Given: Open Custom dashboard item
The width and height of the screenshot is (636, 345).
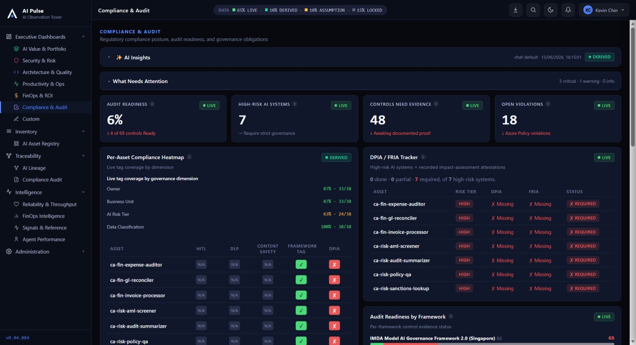Looking at the screenshot, I should pos(31,119).
